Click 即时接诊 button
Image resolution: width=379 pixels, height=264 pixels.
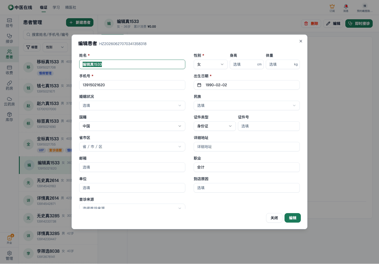tap(359, 23)
